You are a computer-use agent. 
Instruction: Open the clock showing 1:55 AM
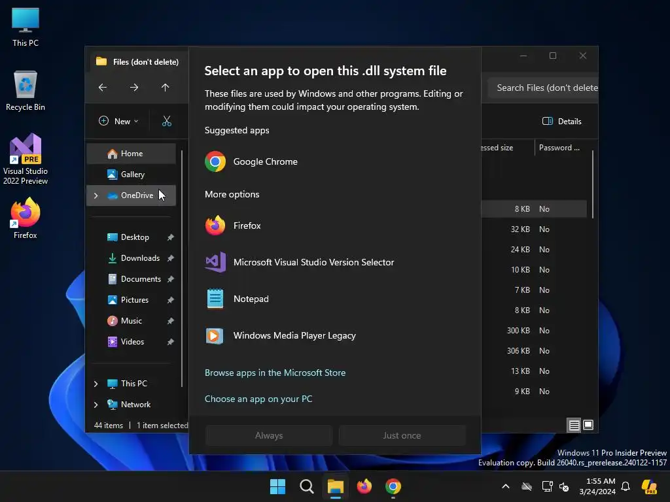pyautogui.click(x=597, y=486)
